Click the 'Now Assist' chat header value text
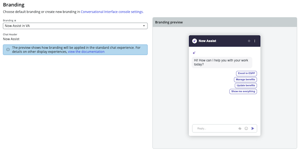Image resolution: width=299 pixels, height=152 pixels. [11, 39]
